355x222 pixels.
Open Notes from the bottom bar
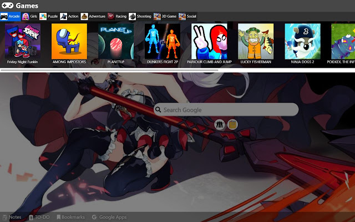[12, 217]
